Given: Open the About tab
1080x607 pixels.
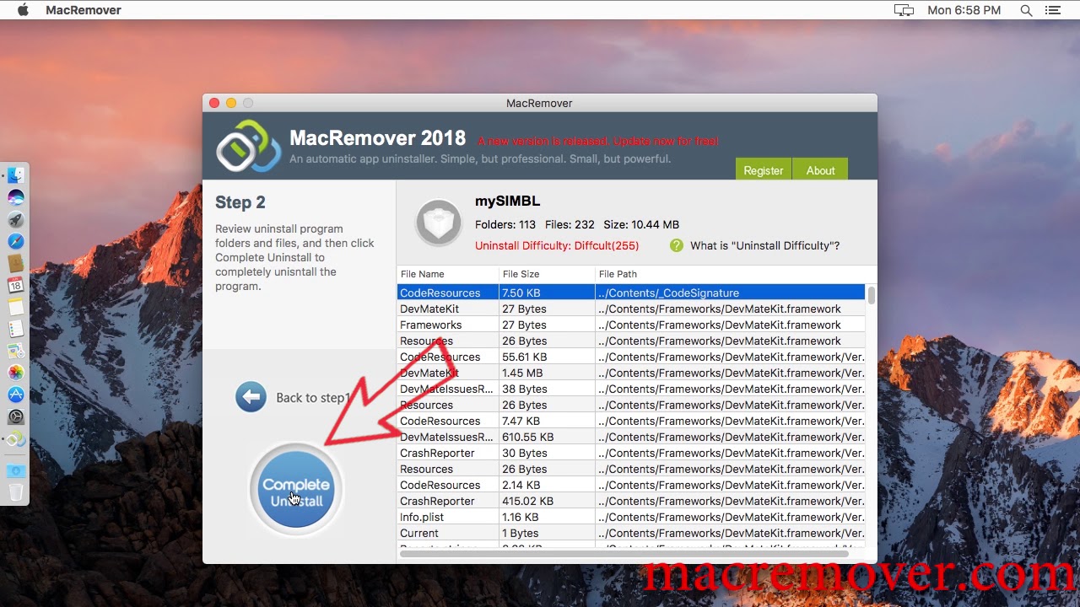Looking at the screenshot, I should (820, 169).
